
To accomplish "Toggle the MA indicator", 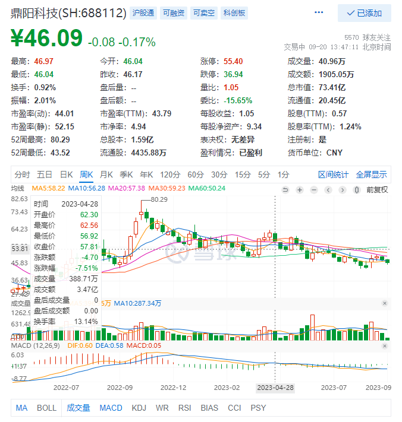I will [21, 408].
